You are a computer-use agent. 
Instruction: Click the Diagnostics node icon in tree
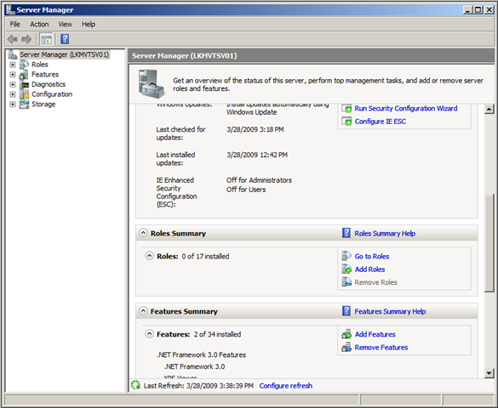coord(24,85)
